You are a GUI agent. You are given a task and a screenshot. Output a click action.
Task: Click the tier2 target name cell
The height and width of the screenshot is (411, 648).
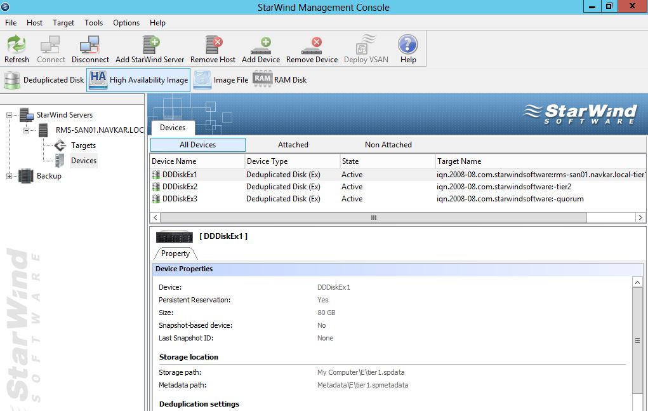pyautogui.click(x=504, y=187)
